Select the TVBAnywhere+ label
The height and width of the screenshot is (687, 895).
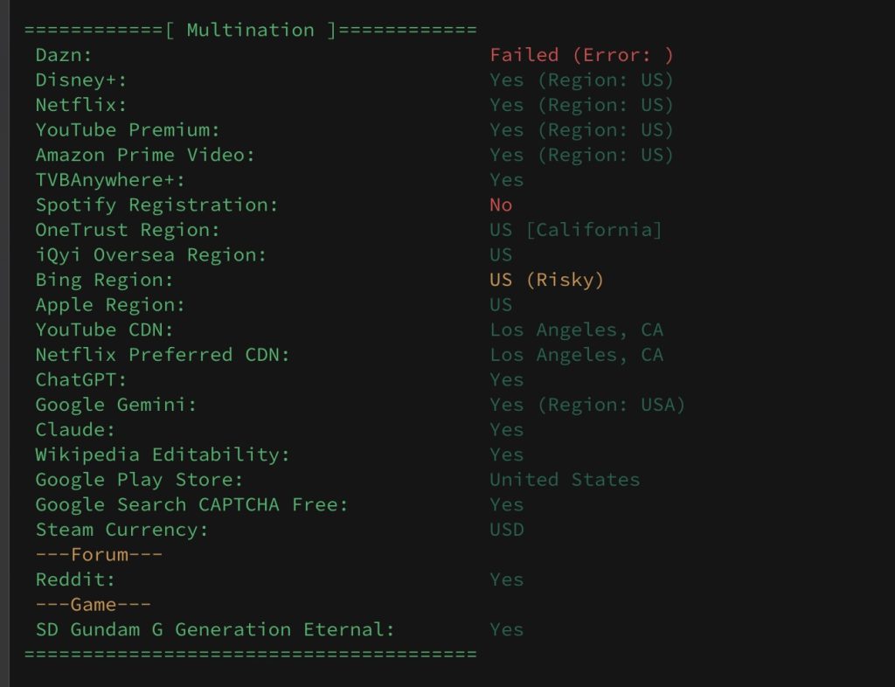(x=110, y=180)
